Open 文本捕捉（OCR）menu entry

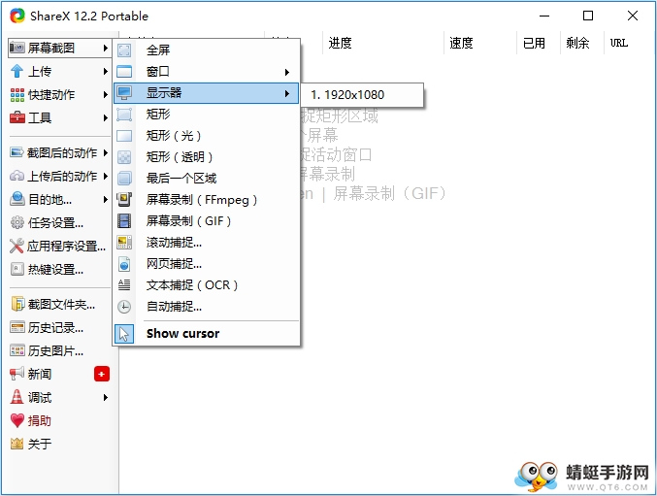pyautogui.click(x=207, y=285)
